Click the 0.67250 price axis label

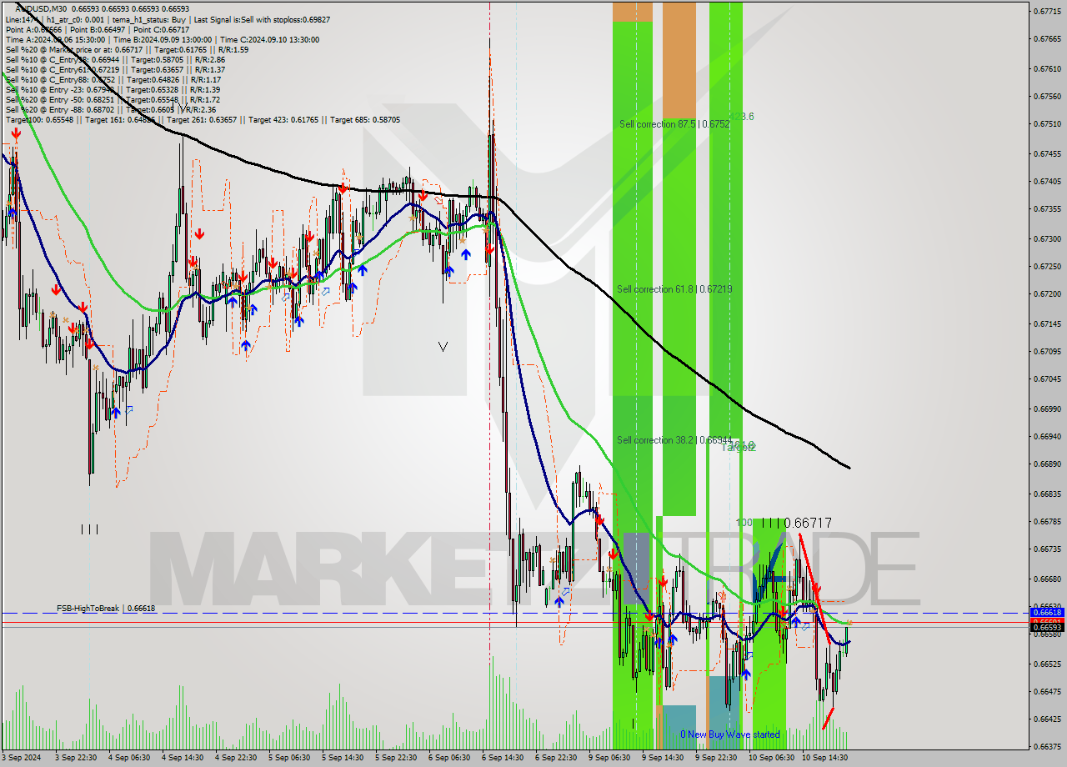coord(1047,267)
